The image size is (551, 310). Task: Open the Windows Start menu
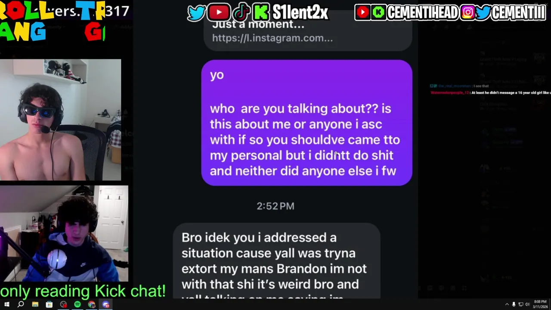pyautogui.click(x=7, y=304)
